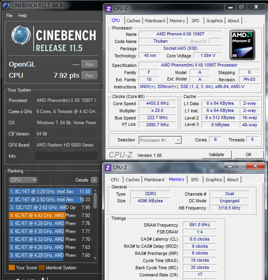Open the Details arrow button in Ranking
The image size is (268, 280).
pos(94,180)
